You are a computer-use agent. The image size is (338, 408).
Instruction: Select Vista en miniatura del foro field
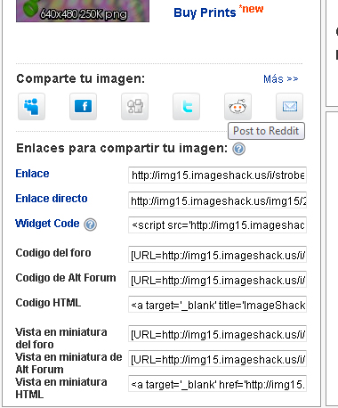217,334
